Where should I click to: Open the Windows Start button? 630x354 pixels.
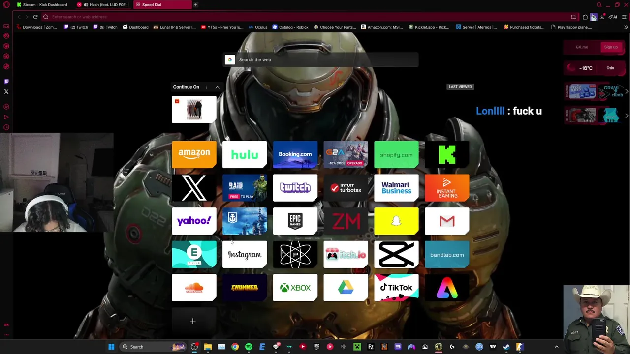tap(111, 347)
